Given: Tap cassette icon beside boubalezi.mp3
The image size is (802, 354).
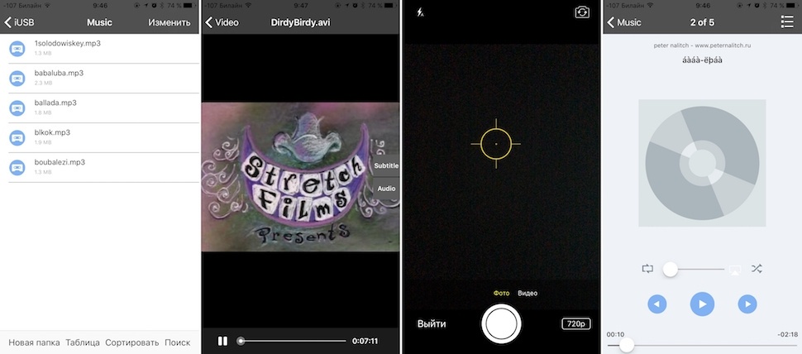Looking at the screenshot, I should (x=17, y=167).
